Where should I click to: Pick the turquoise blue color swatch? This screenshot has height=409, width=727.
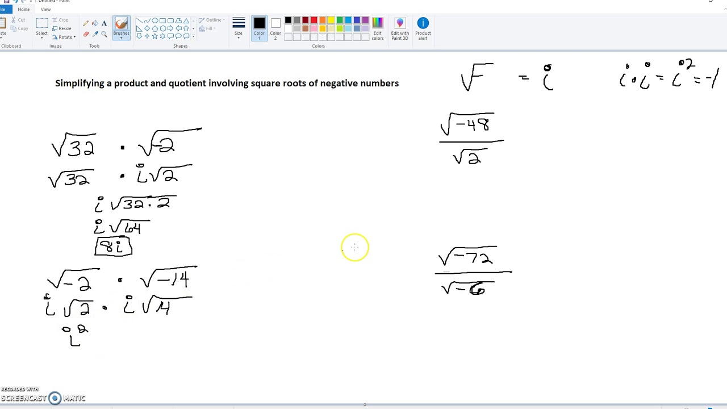click(348, 20)
